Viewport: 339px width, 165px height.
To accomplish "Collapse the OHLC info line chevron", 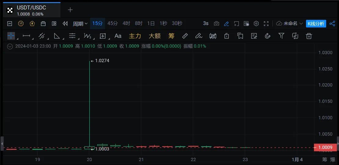I will pos(10,46).
